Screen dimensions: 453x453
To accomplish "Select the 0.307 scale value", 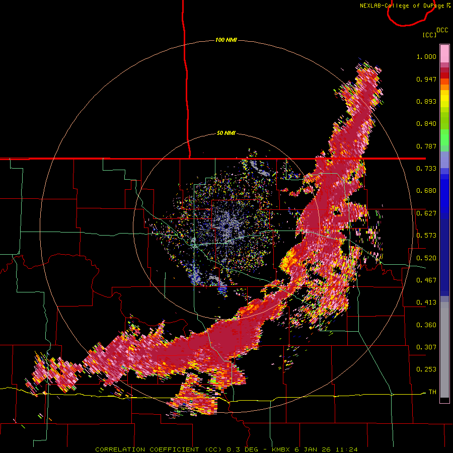I will coord(426,347).
